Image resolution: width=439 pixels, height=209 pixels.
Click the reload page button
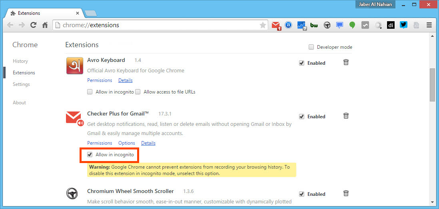(33, 25)
